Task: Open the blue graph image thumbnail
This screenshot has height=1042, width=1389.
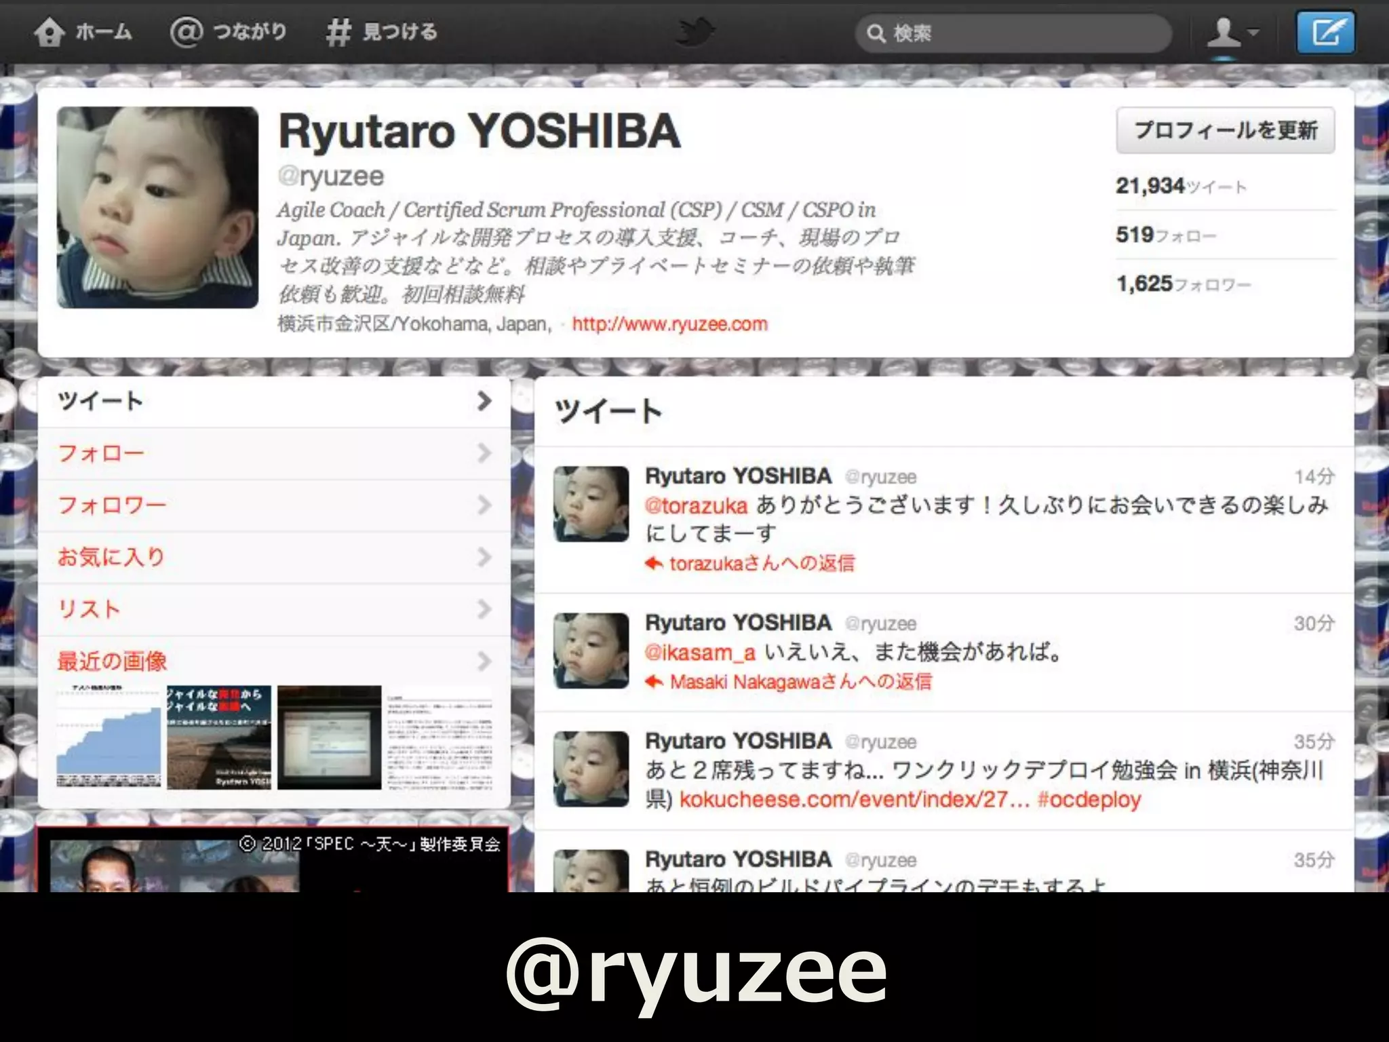Action: [109, 737]
